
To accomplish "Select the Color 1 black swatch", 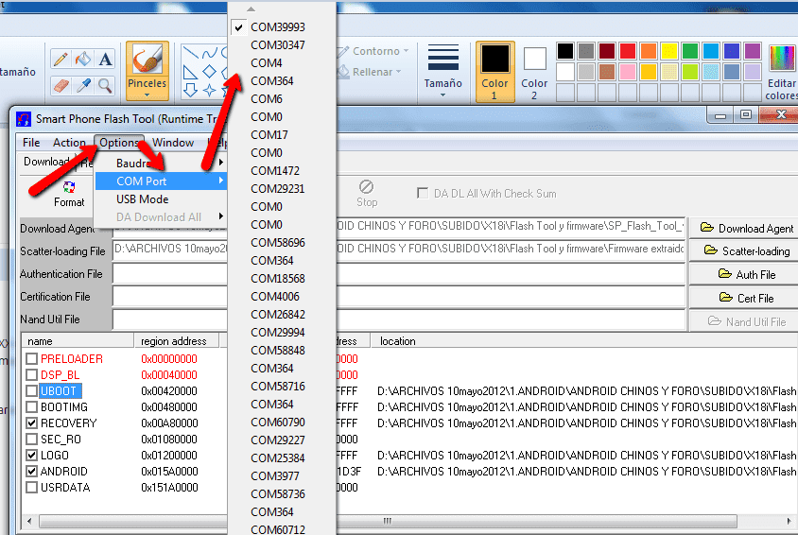I will click(495, 59).
